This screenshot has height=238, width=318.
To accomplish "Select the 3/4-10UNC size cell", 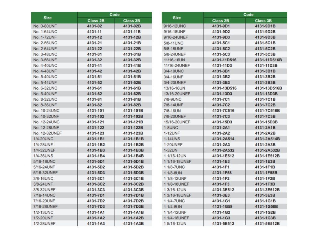I will [x=174, y=71].
